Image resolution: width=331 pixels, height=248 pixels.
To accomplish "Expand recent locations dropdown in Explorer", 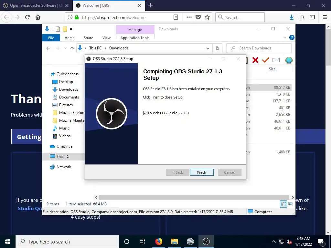I will coord(65,48).
